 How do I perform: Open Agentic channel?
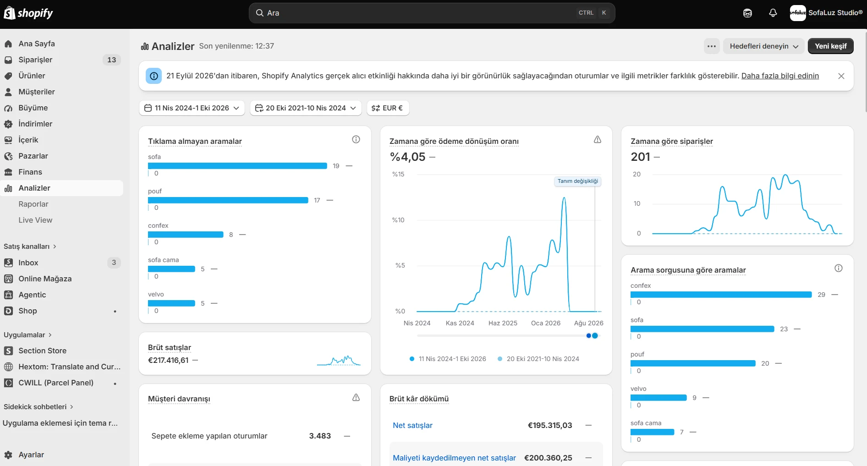coord(62,295)
